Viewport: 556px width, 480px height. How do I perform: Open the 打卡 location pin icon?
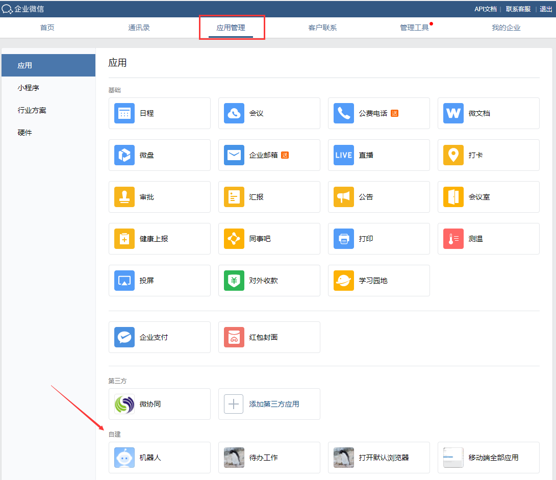pos(453,155)
